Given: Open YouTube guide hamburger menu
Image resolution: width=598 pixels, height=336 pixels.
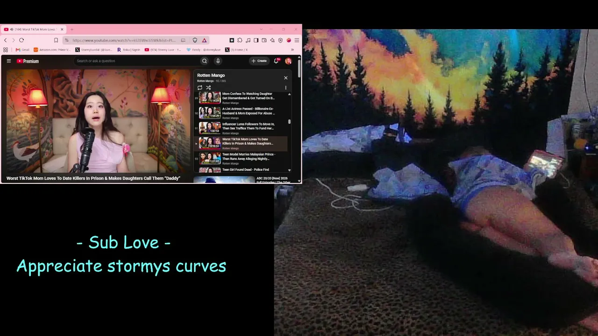Looking at the screenshot, I should tap(8, 61).
